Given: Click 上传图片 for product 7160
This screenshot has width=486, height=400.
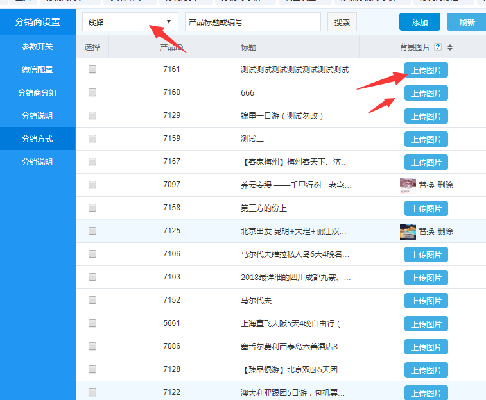Looking at the screenshot, I should (426, 94).
